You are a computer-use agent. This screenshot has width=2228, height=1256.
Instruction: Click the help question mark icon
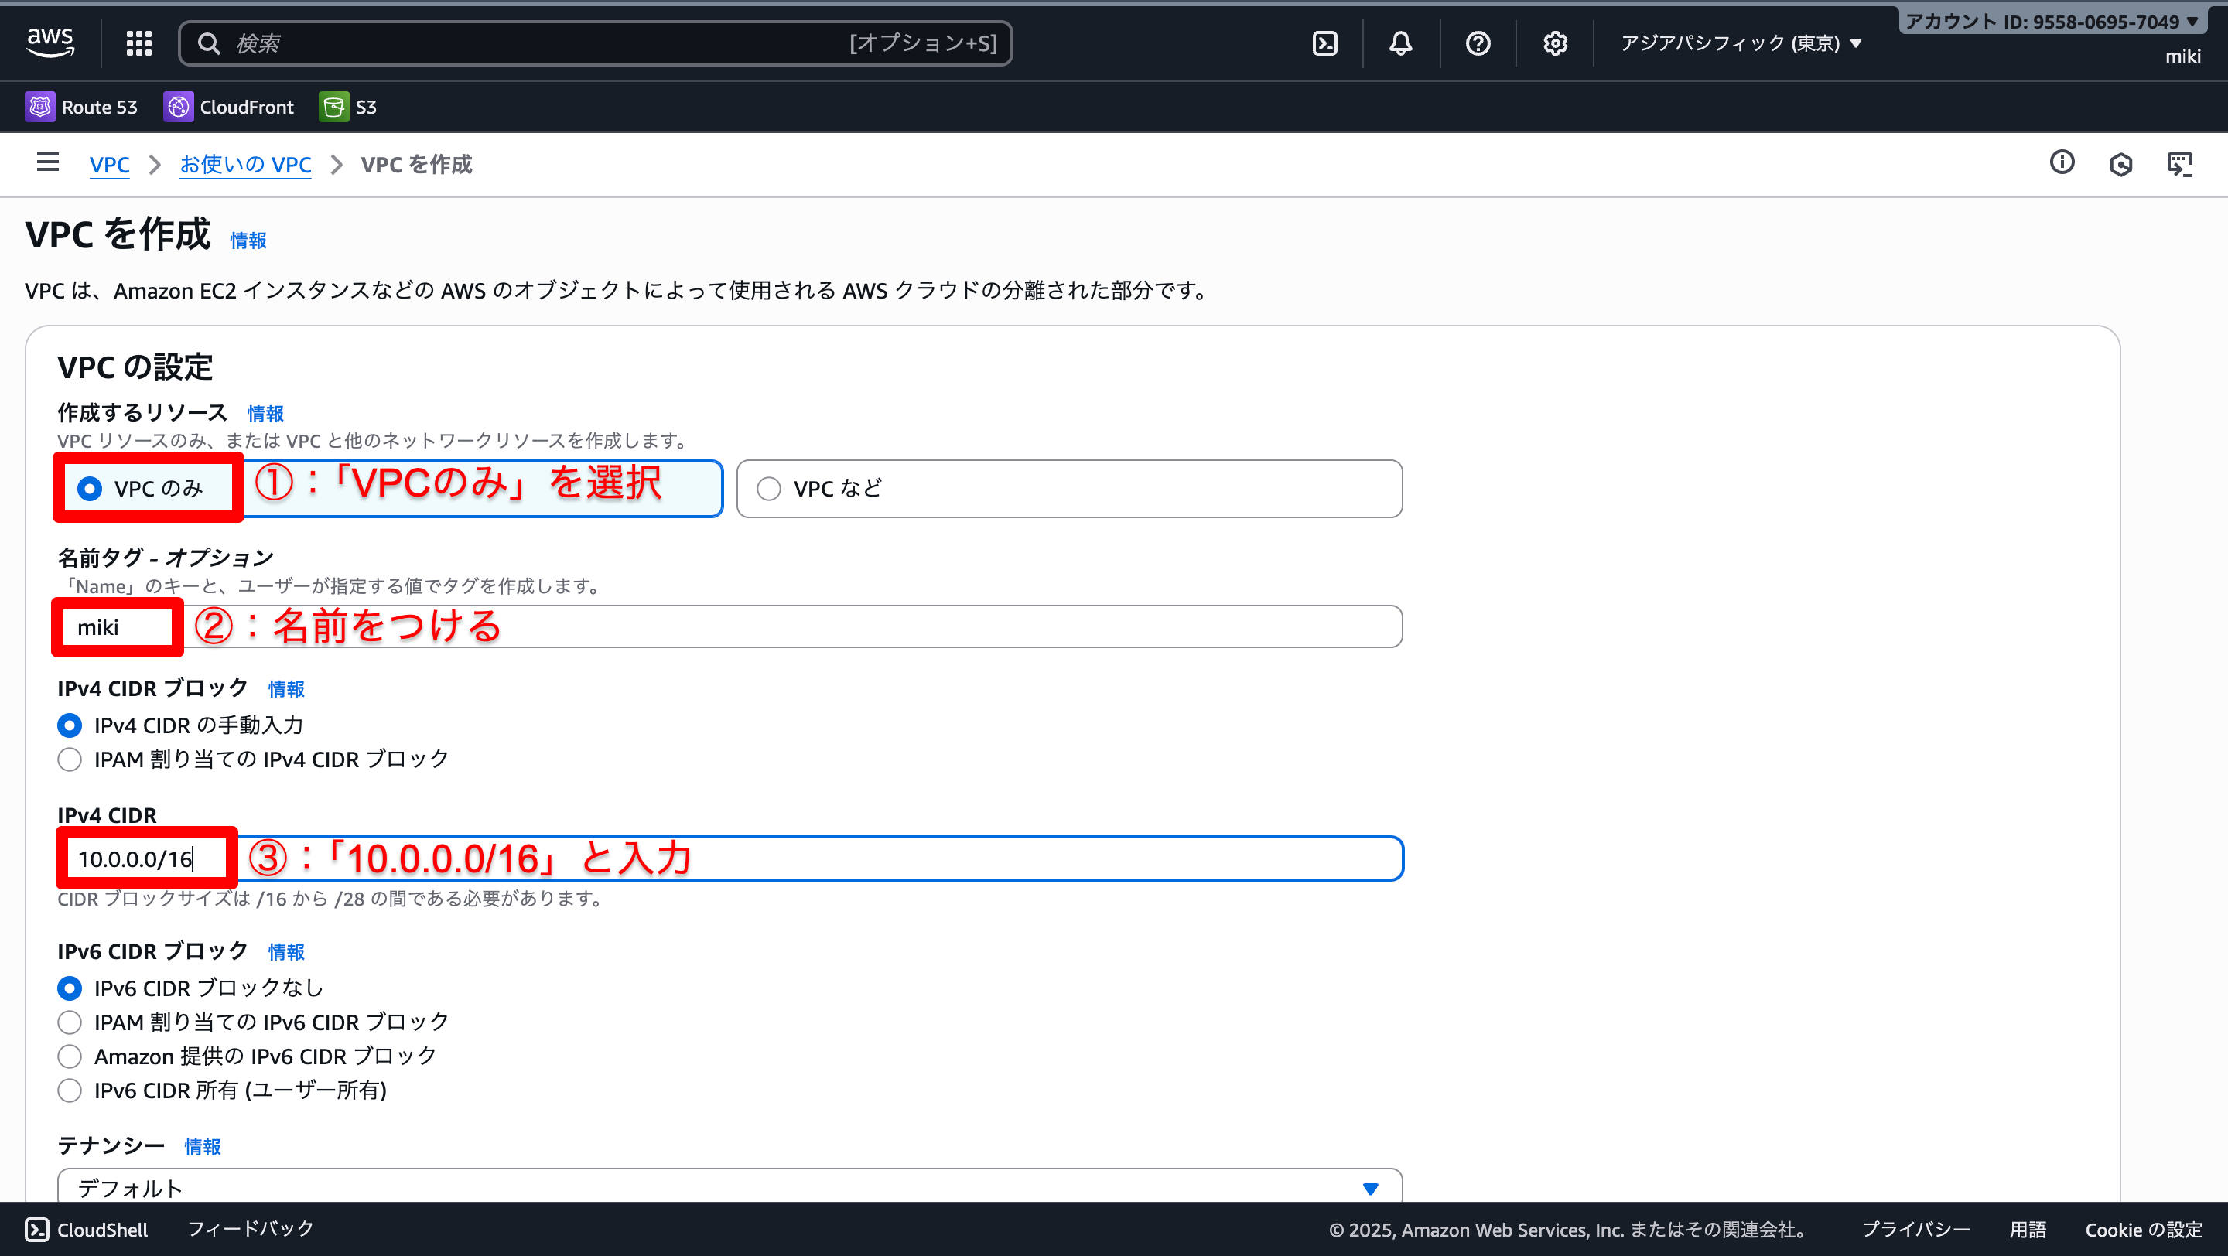coord(1478,43)
